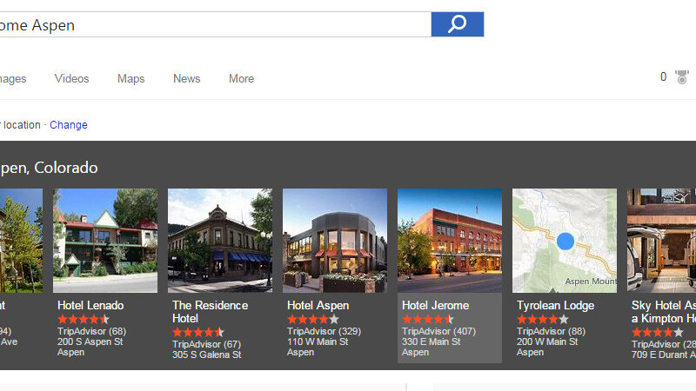Click the Hotel Lenado title
The height and width of the screenshot is (391, 696).
point(90,306)
